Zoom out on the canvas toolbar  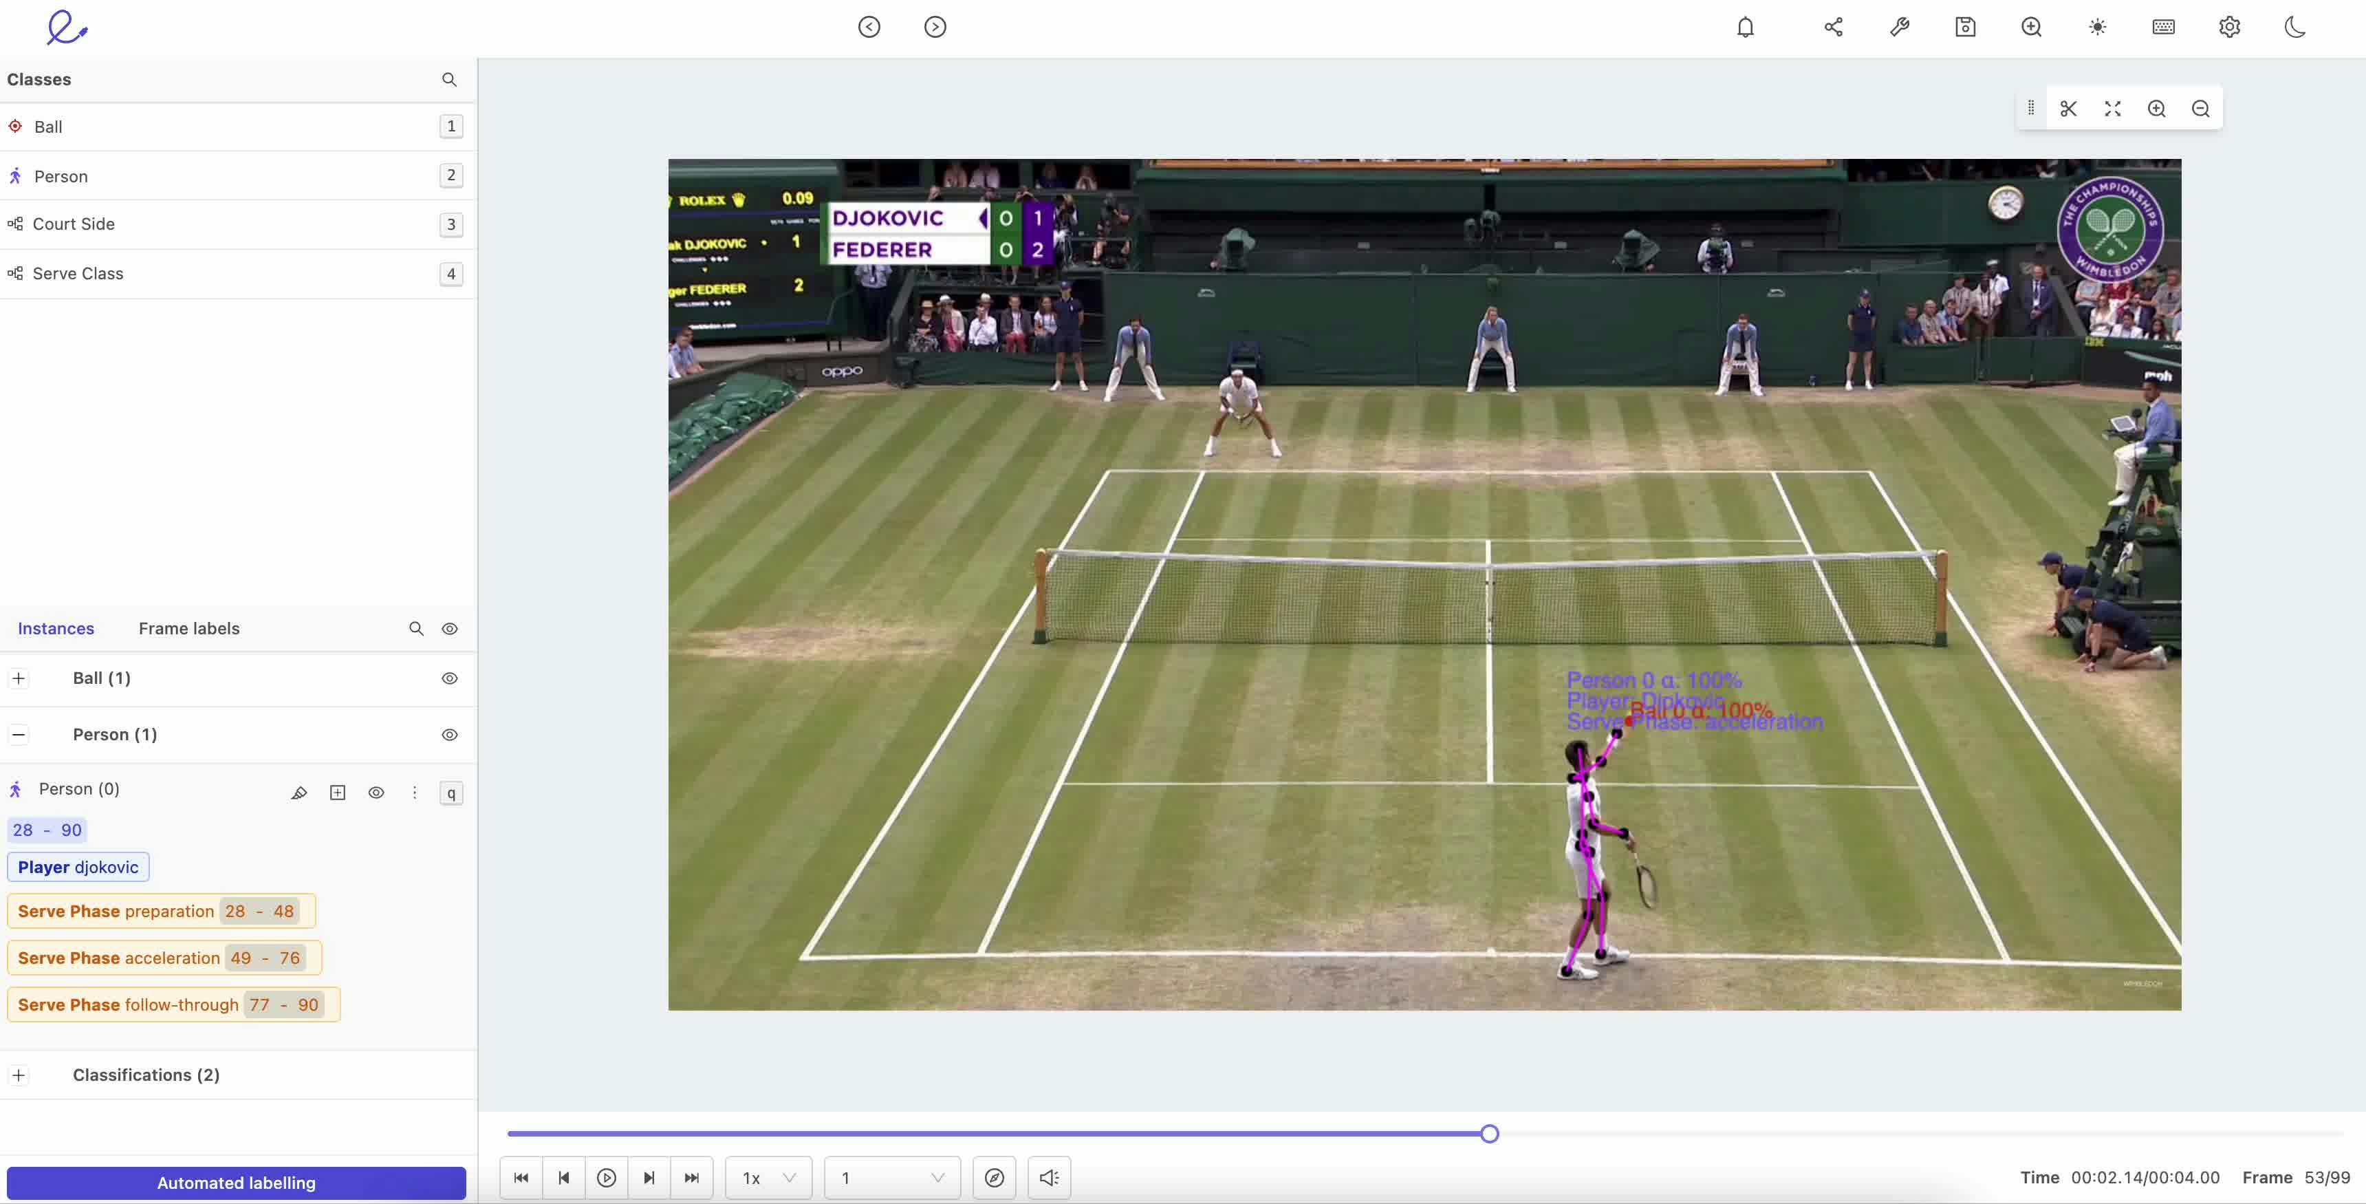tap(2201, 109)
